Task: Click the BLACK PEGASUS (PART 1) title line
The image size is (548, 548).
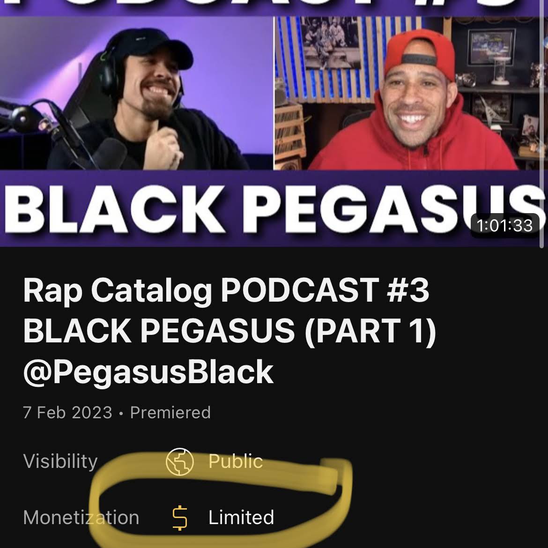Action: click(230, 331)
